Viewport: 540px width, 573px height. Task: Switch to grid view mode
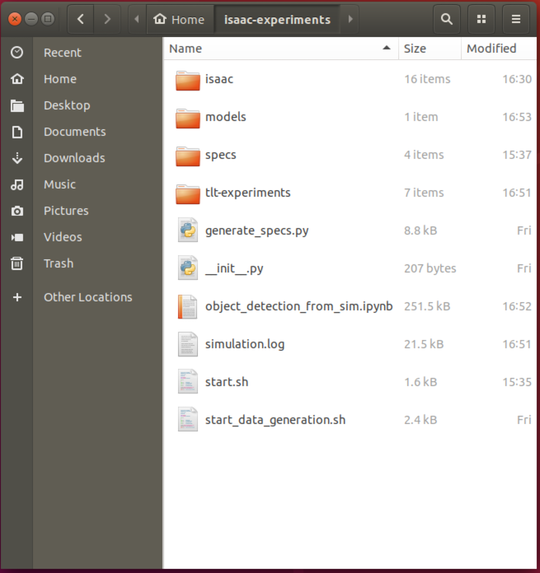[481, 19]
